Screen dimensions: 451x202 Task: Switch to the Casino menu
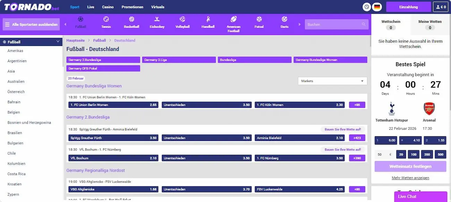tap(108, 7)
